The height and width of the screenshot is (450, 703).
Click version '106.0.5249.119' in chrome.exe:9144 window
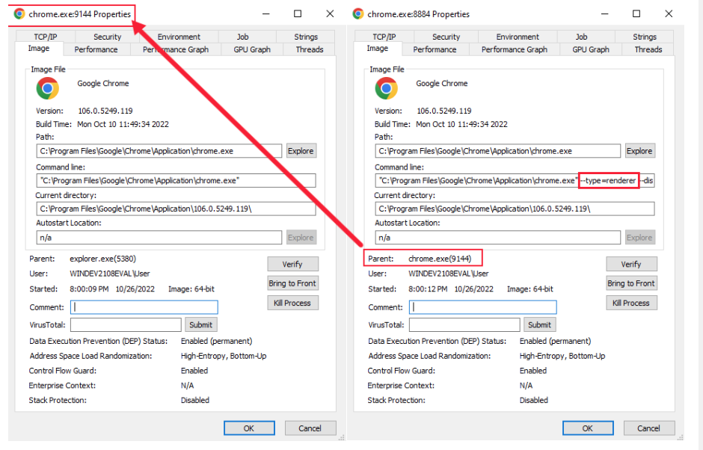pos(105,111)
